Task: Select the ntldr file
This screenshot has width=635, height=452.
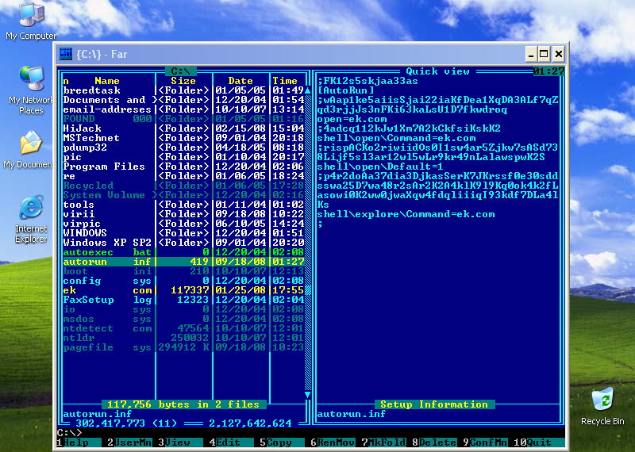Action: [x=183, y=338]
